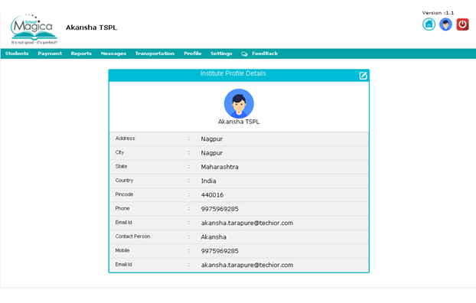Click the Pincode field label
The width and height of the screenshot is (476, 303).
pos(124,194)
